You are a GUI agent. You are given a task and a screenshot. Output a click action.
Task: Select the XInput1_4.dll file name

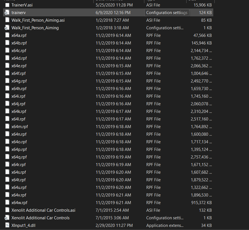click(23, 225)
